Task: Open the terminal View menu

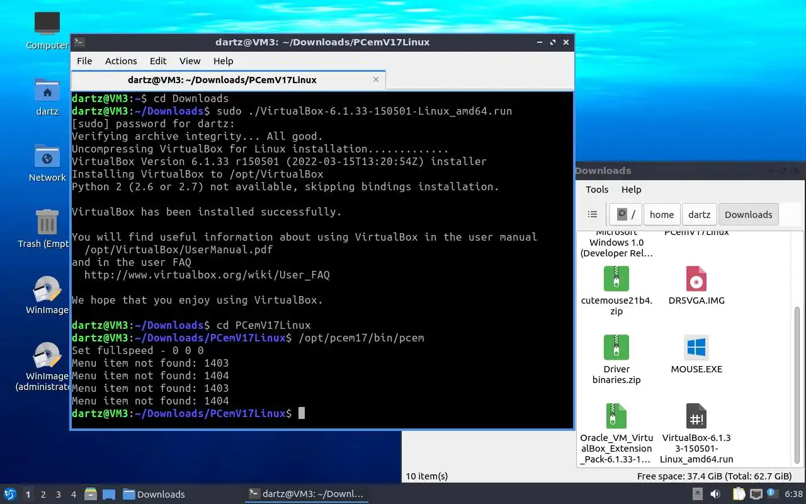Action: point(190,61)
